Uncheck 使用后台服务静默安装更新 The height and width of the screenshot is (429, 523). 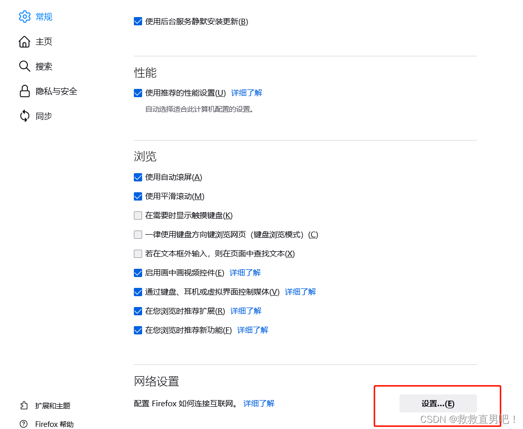[x=138, y=21]
